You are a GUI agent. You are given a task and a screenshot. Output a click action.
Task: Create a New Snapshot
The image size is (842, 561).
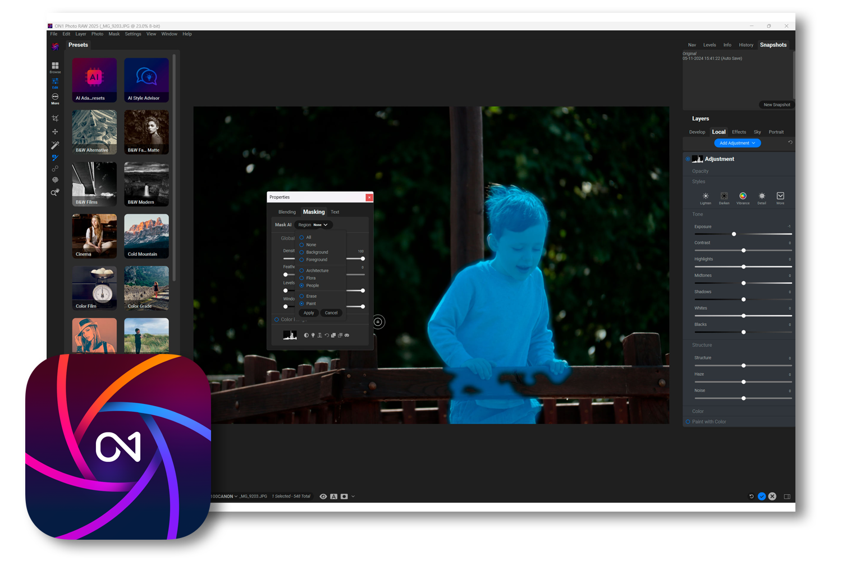click(776, 105)
